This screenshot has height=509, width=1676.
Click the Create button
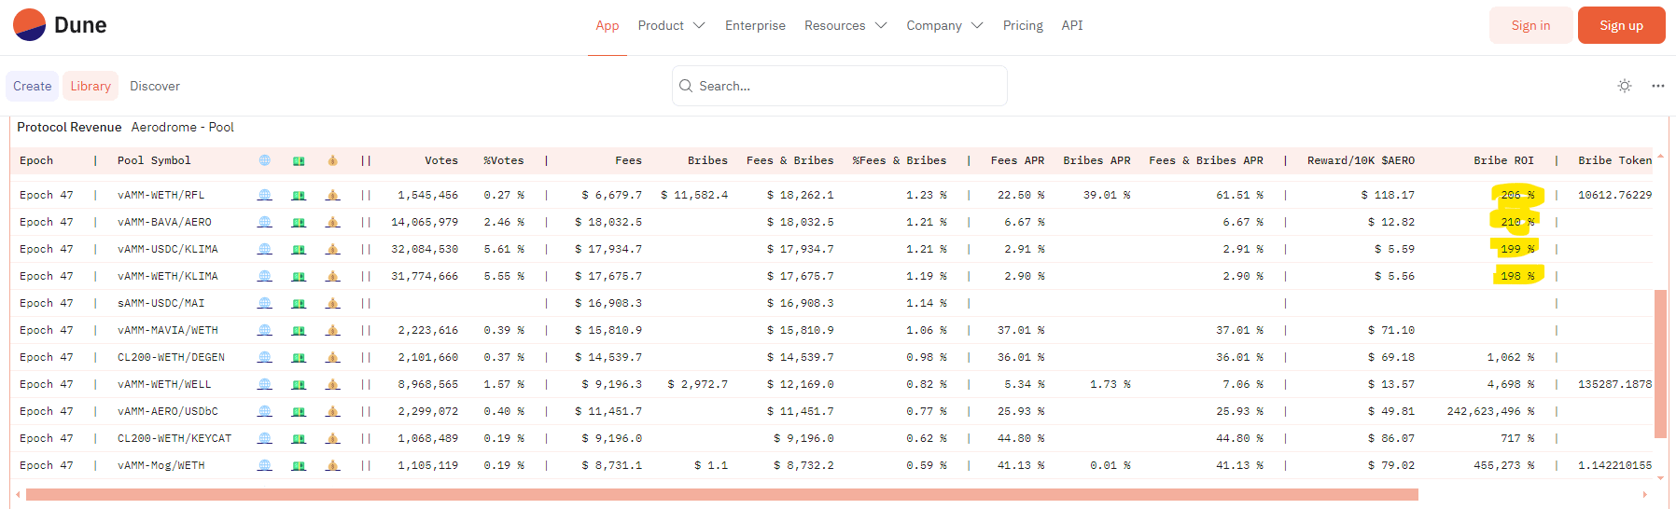coord(33,86)
